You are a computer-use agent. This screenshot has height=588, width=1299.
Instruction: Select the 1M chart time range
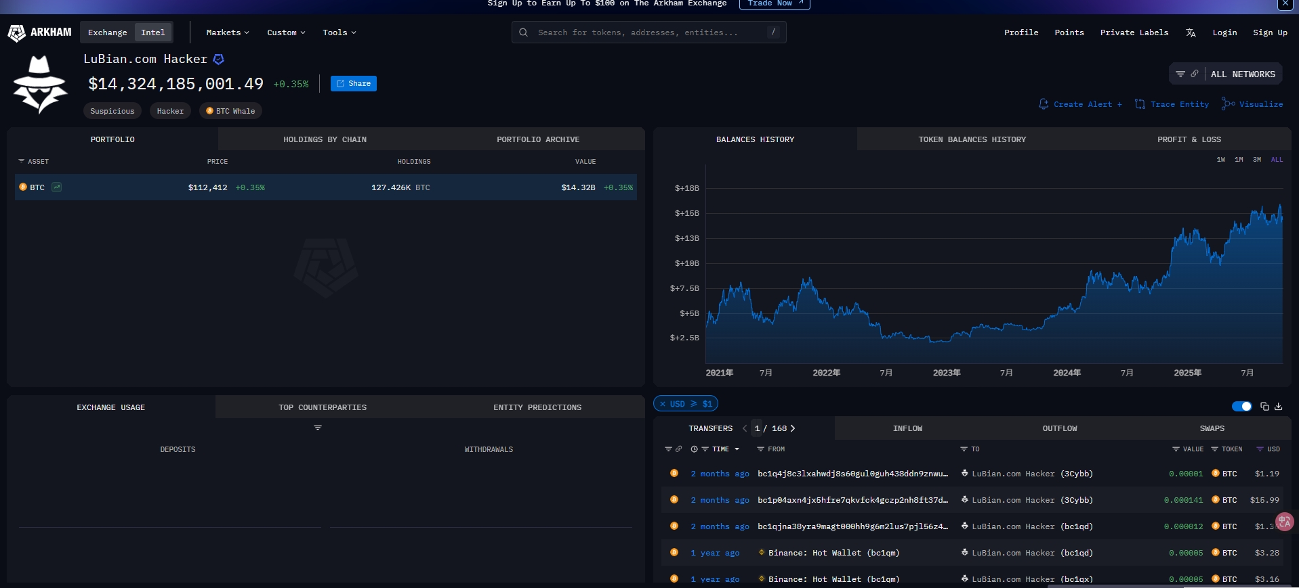click(1239, 160)
